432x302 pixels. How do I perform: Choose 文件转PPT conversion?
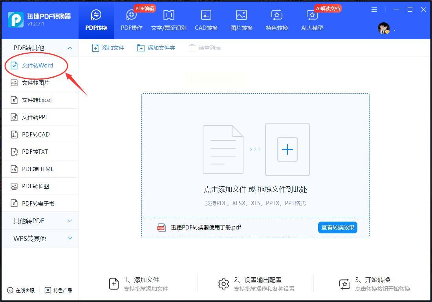(x=40, y=117)
